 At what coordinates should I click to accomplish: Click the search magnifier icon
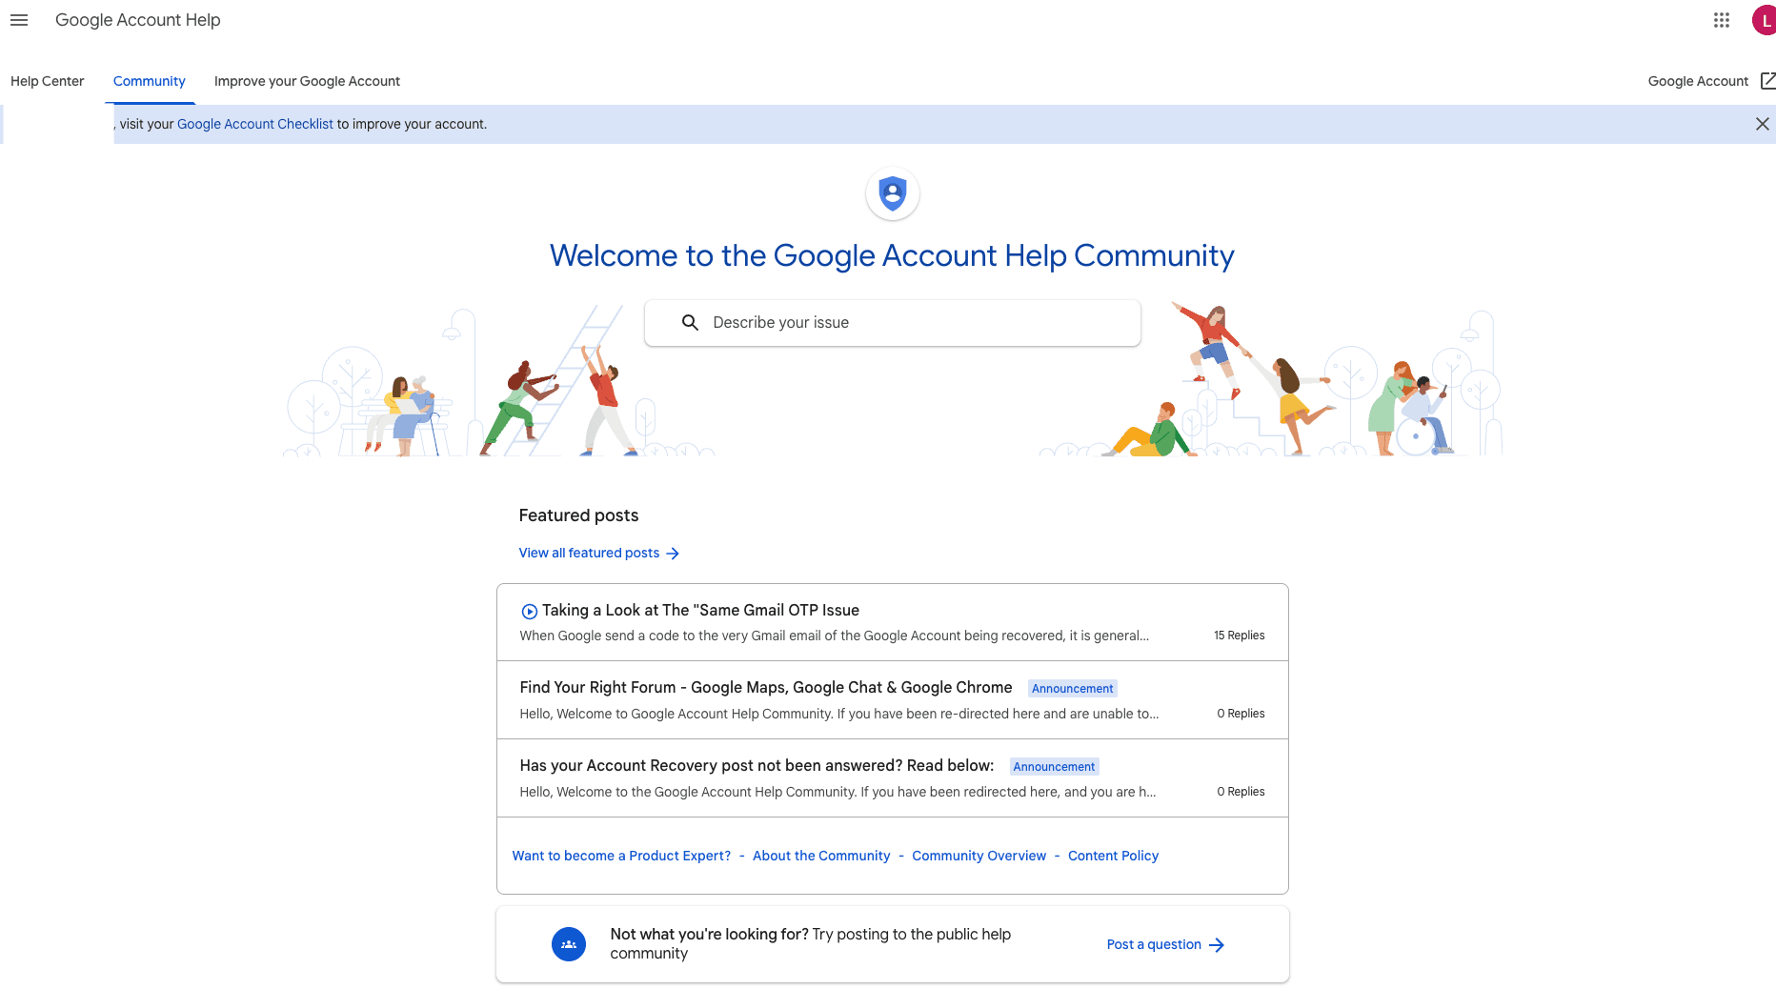[x=691, y=323]
